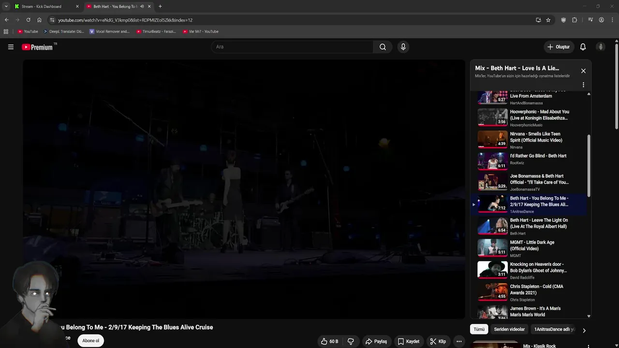Open media control icon in toolbar
The height and width of the screenshot is (348, 619).
point(590,20)
